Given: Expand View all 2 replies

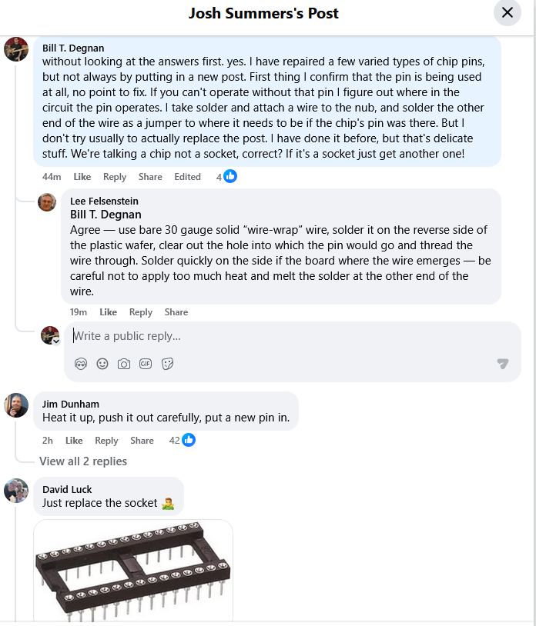Looking at the screenshot, I should [83, 461].
